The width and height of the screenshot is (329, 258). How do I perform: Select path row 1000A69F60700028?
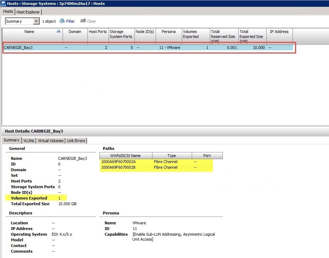(x=119, y=167)
